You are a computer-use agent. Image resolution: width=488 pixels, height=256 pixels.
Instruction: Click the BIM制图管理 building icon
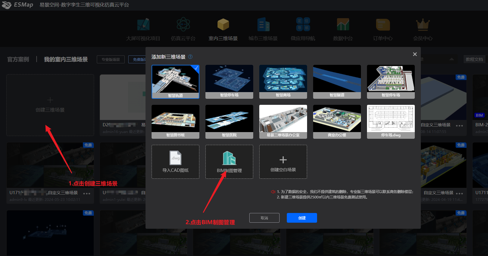click(229, 158)
